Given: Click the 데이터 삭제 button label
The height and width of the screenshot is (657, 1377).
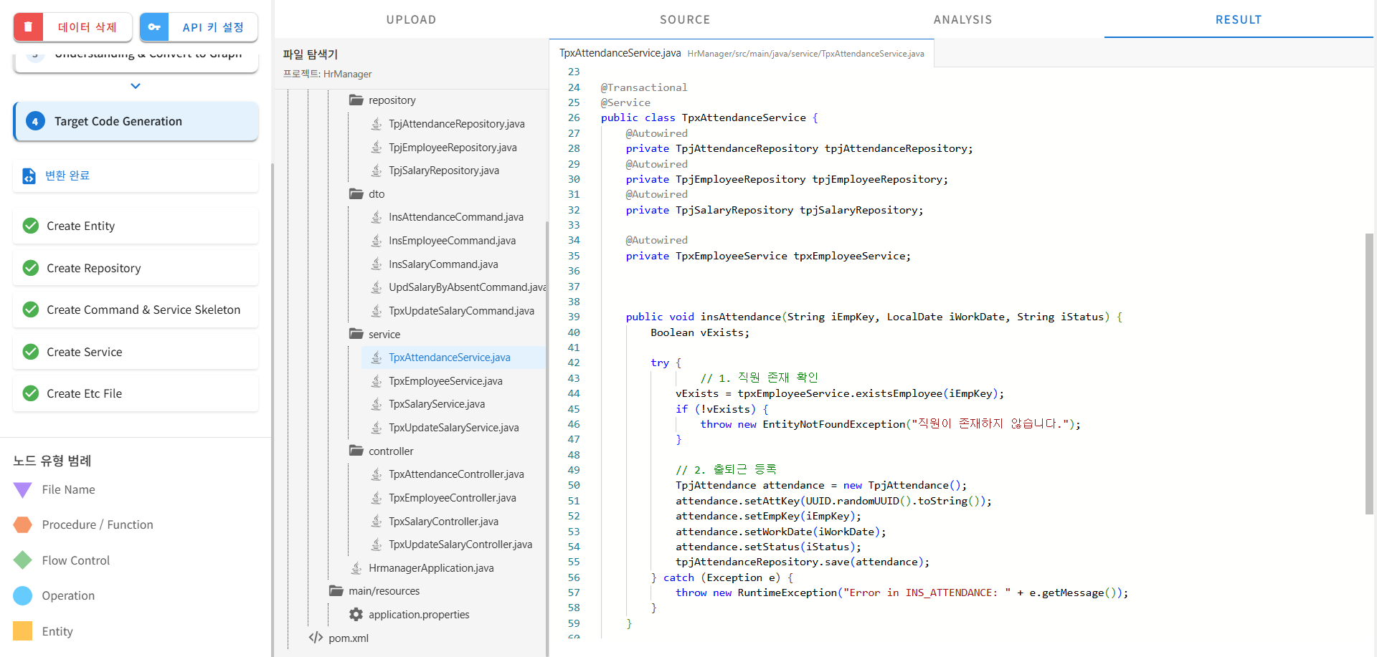Looking at the screenshot, I should pyautogui.click(x=87, y=27).
